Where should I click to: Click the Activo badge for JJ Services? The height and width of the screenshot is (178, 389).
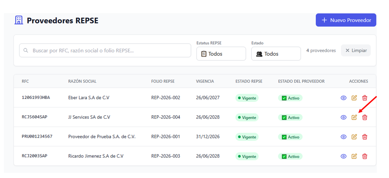click(x=290, y=118)
